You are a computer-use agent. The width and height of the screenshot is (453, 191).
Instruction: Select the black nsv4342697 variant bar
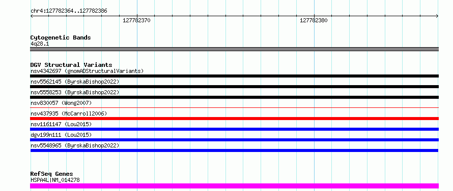[234, 76]
